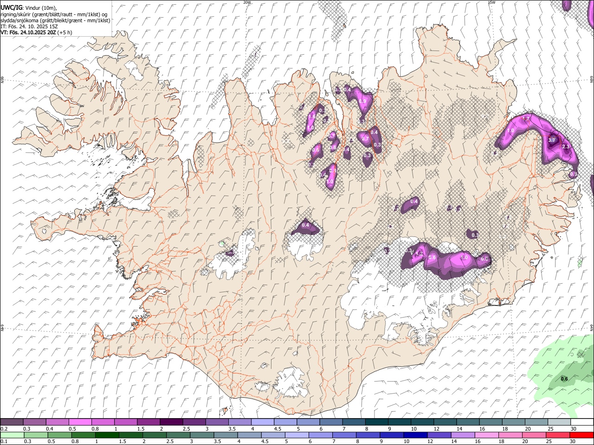Click the 'IT: Fös. 24. 10. 2025 15Z' line
The image size is (594, 445).
pyautogui.click(x=29, y=26)
